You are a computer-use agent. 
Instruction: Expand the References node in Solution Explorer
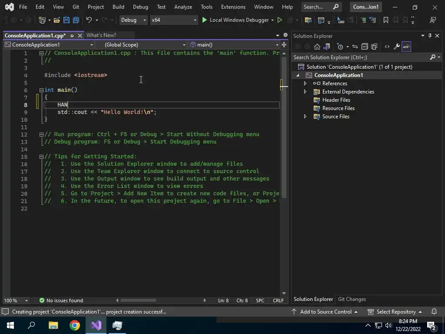point(305,83)
